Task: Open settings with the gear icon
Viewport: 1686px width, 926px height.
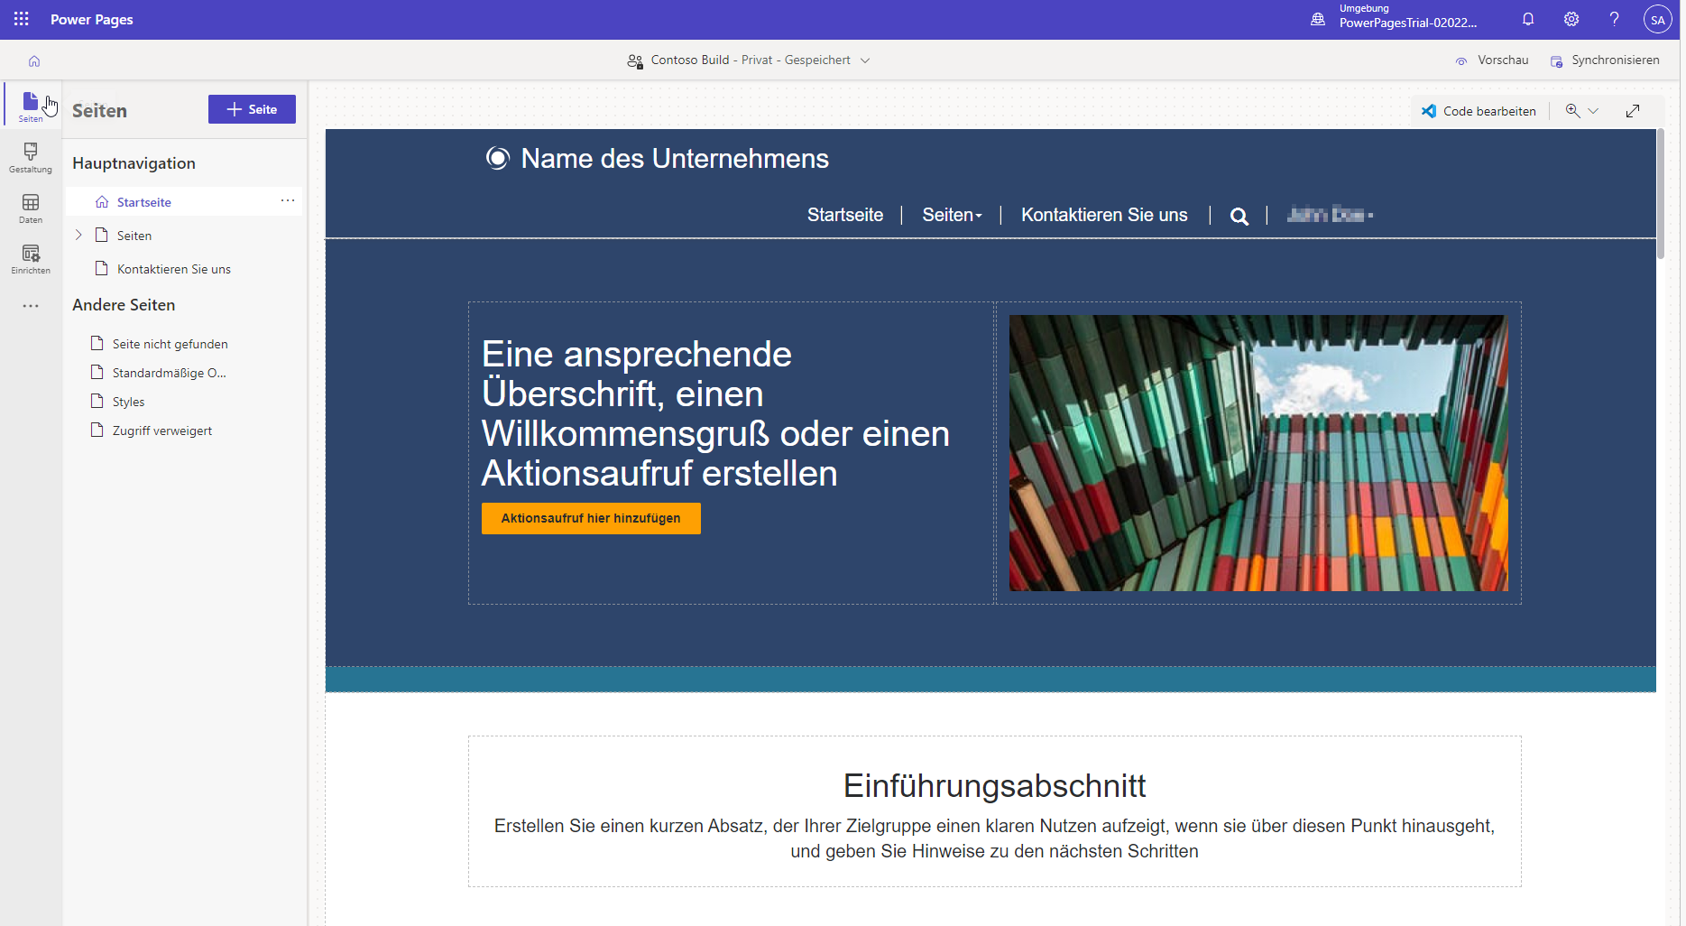Action: 1571,19
